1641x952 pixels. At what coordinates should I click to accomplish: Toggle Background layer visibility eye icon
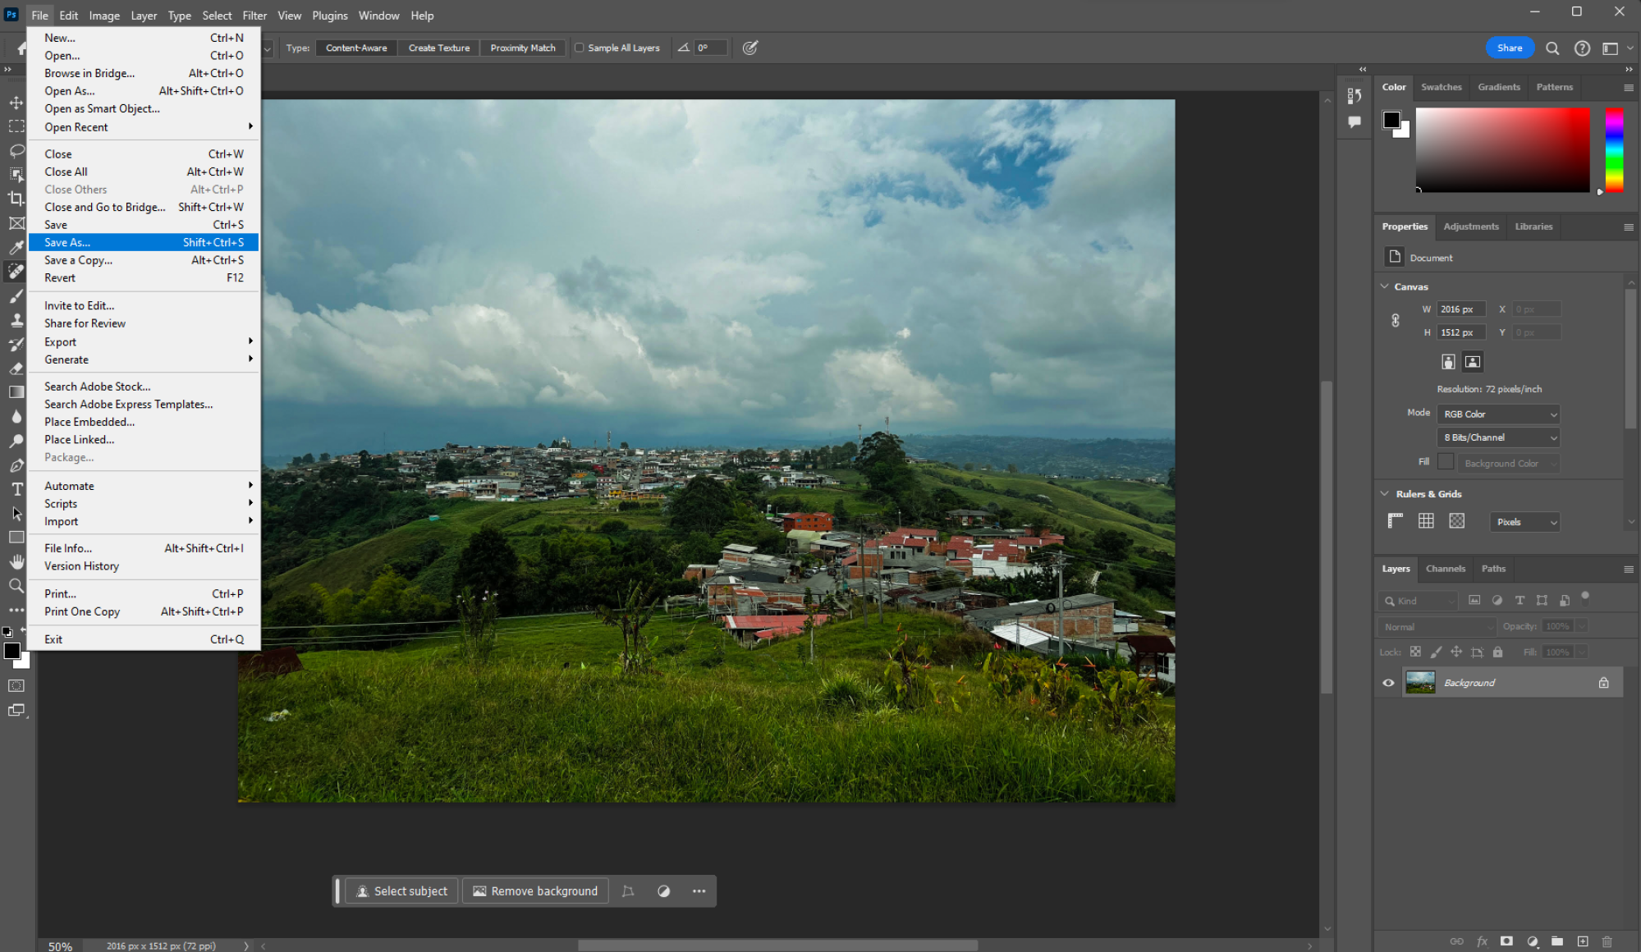[1387, 682]
